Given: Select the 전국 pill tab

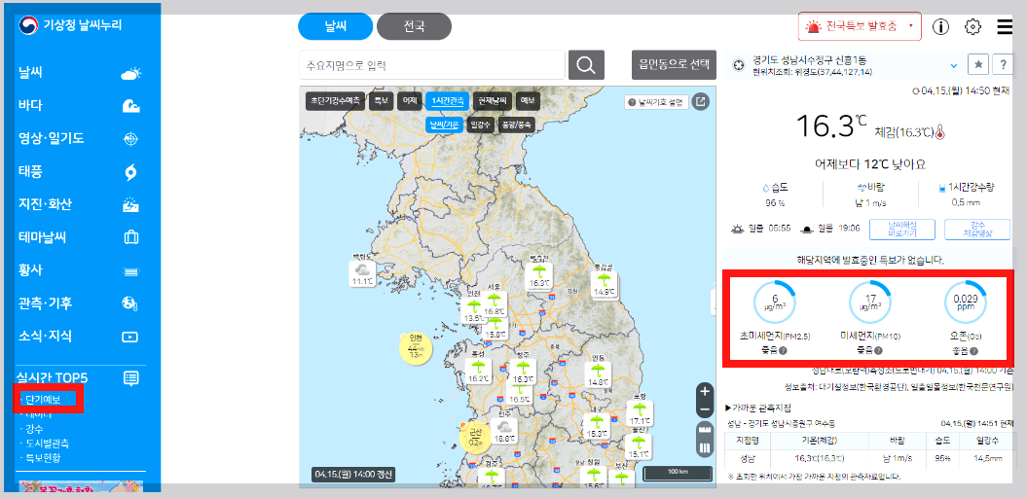Looking at the screenshot, I should [414, 27].
